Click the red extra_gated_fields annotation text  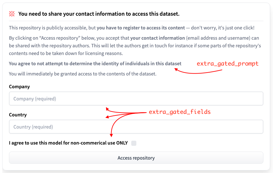click(x=180, y=112)
